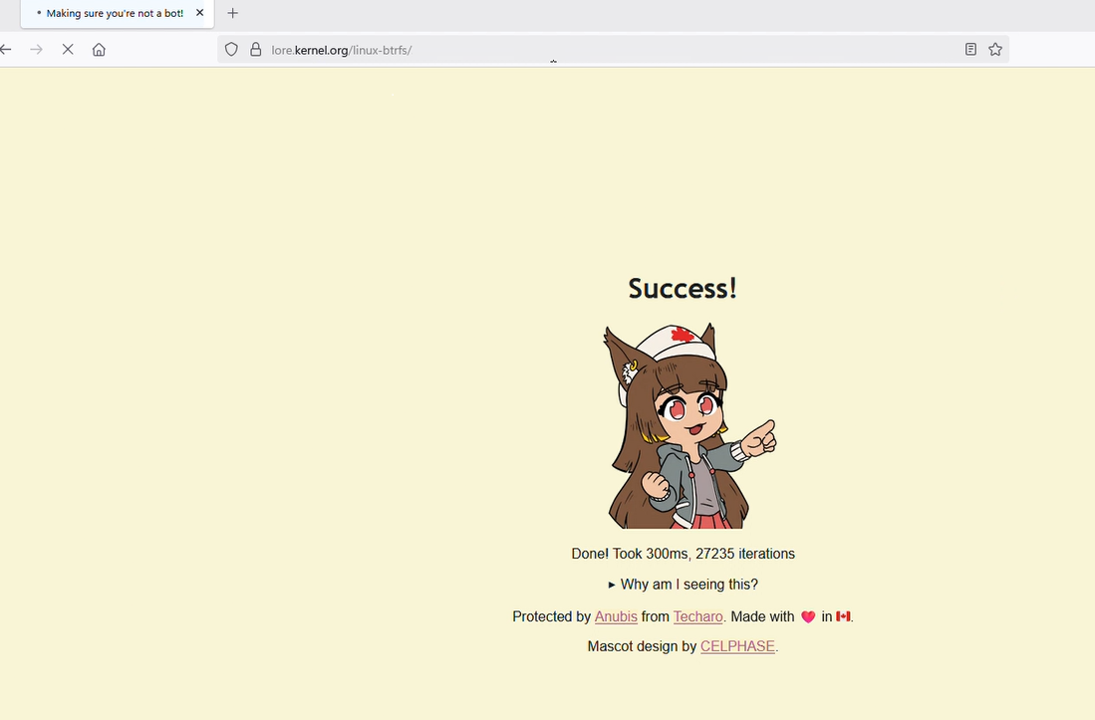Image resolution: width=1095 pixels, height=720 pixels.
Task: Go back with the browser back arrow
Action: pos(6,50)
